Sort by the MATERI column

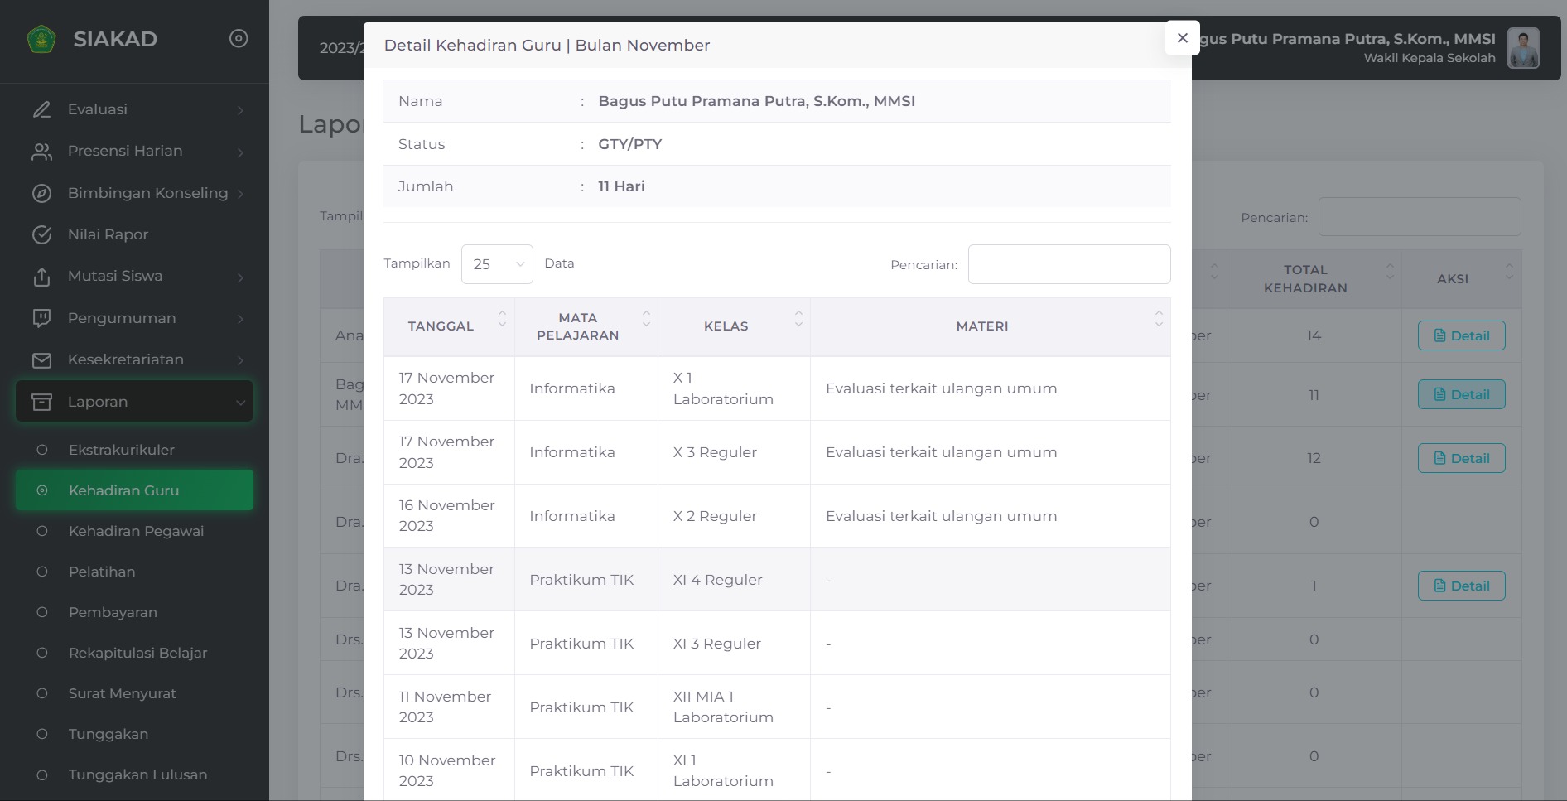(991, 326)
